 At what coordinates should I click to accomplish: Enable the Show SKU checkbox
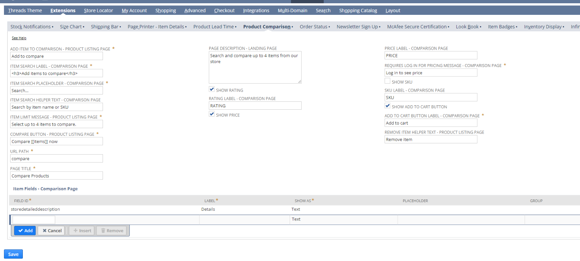pyautogui.click(x=388, y=81)
